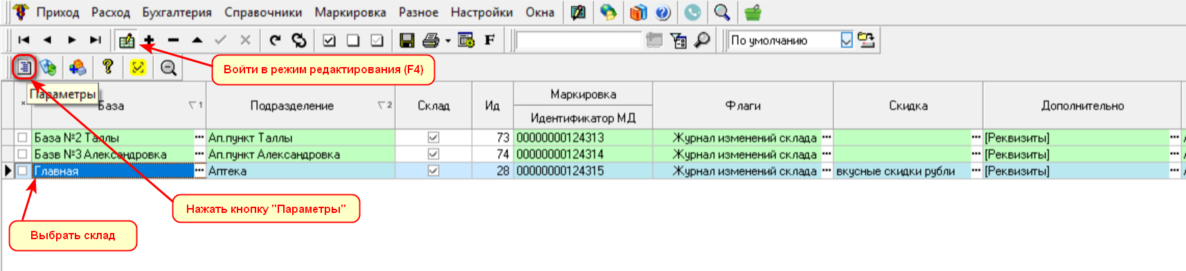
Task: Open the Справочники menu
Action: [x=263, y=12]
